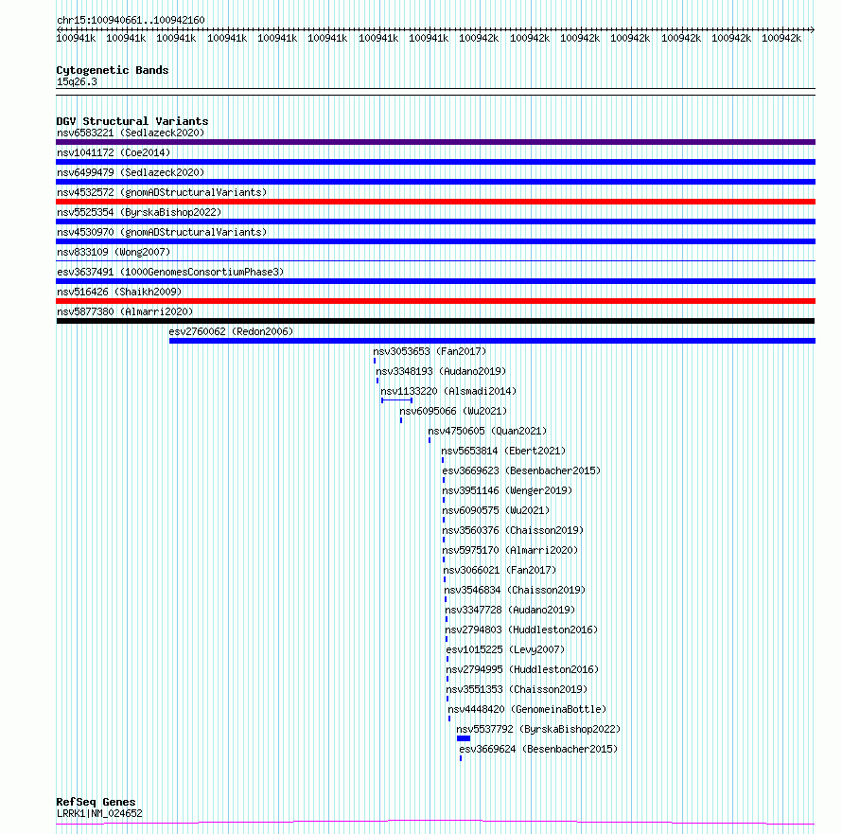
Task: Open variant nsv3546834 (Chaisson2019)
Action: point(515,590)
